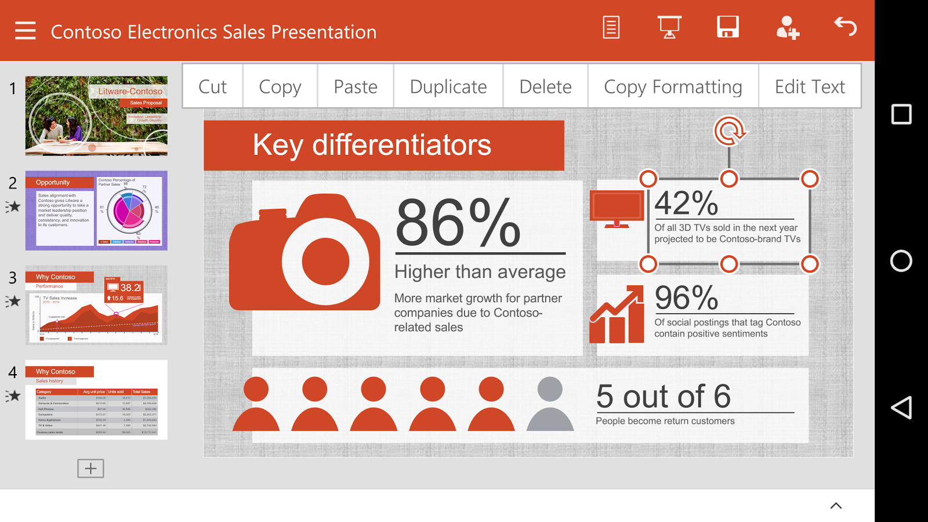Open slide 4 Sales history thumbnail
928x522 pixels.
pos(96,400)
